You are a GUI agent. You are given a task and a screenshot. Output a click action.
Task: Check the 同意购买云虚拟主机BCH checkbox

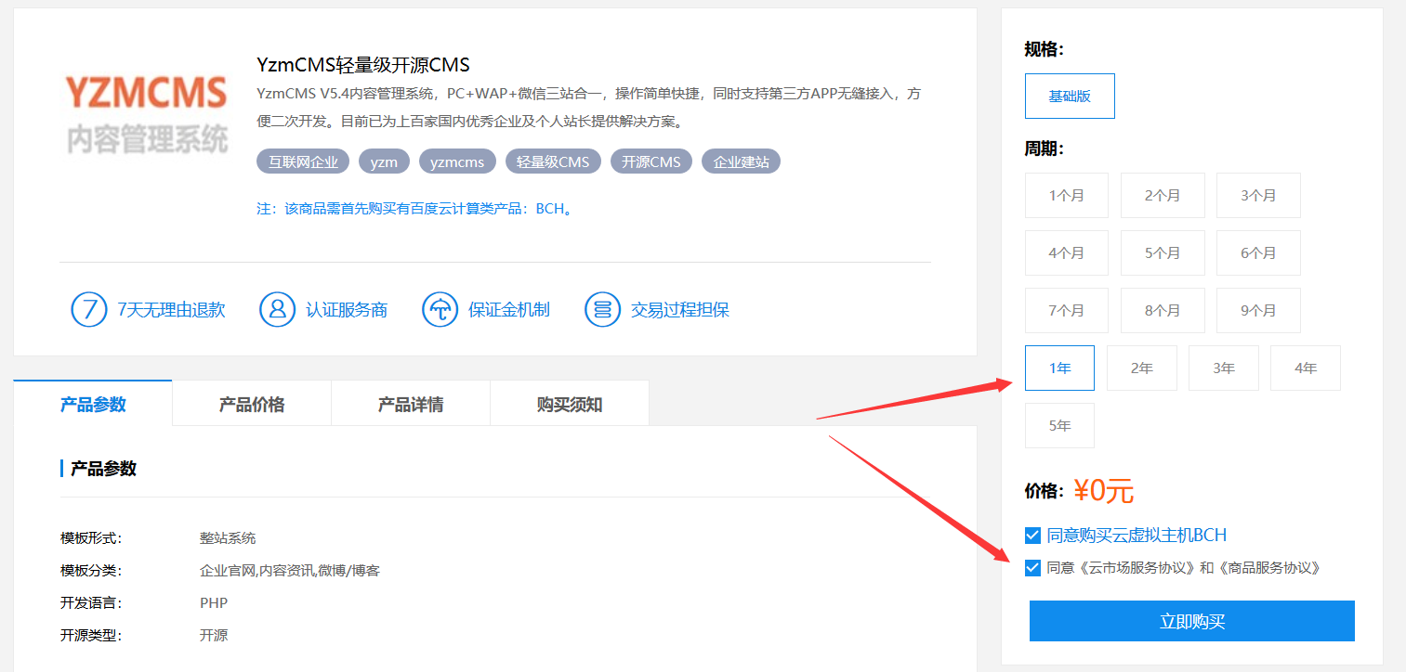[x=1032, y=536]
